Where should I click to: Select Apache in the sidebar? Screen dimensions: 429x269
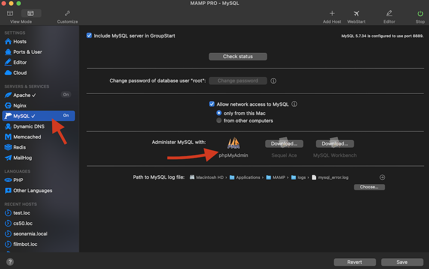coord(22,95)
